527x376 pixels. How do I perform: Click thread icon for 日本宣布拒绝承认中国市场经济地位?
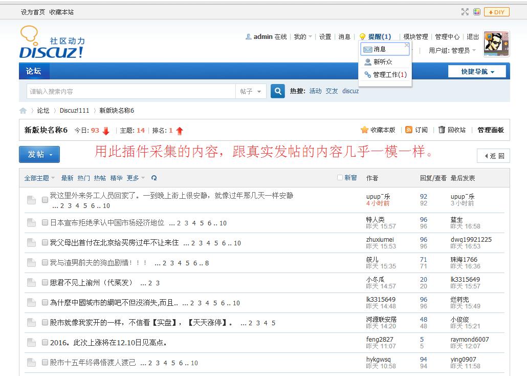[32, 223]
